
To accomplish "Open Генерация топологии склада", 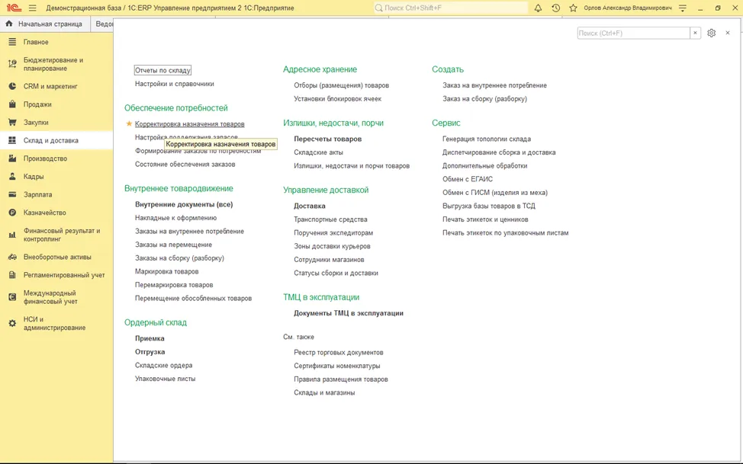I will 487,139.
